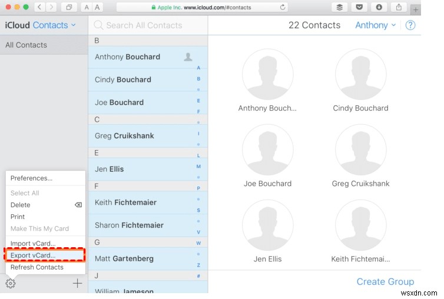This screenshot has height=299, width=444.
Task: Show Safari downloads
Action: coord(379,7)
